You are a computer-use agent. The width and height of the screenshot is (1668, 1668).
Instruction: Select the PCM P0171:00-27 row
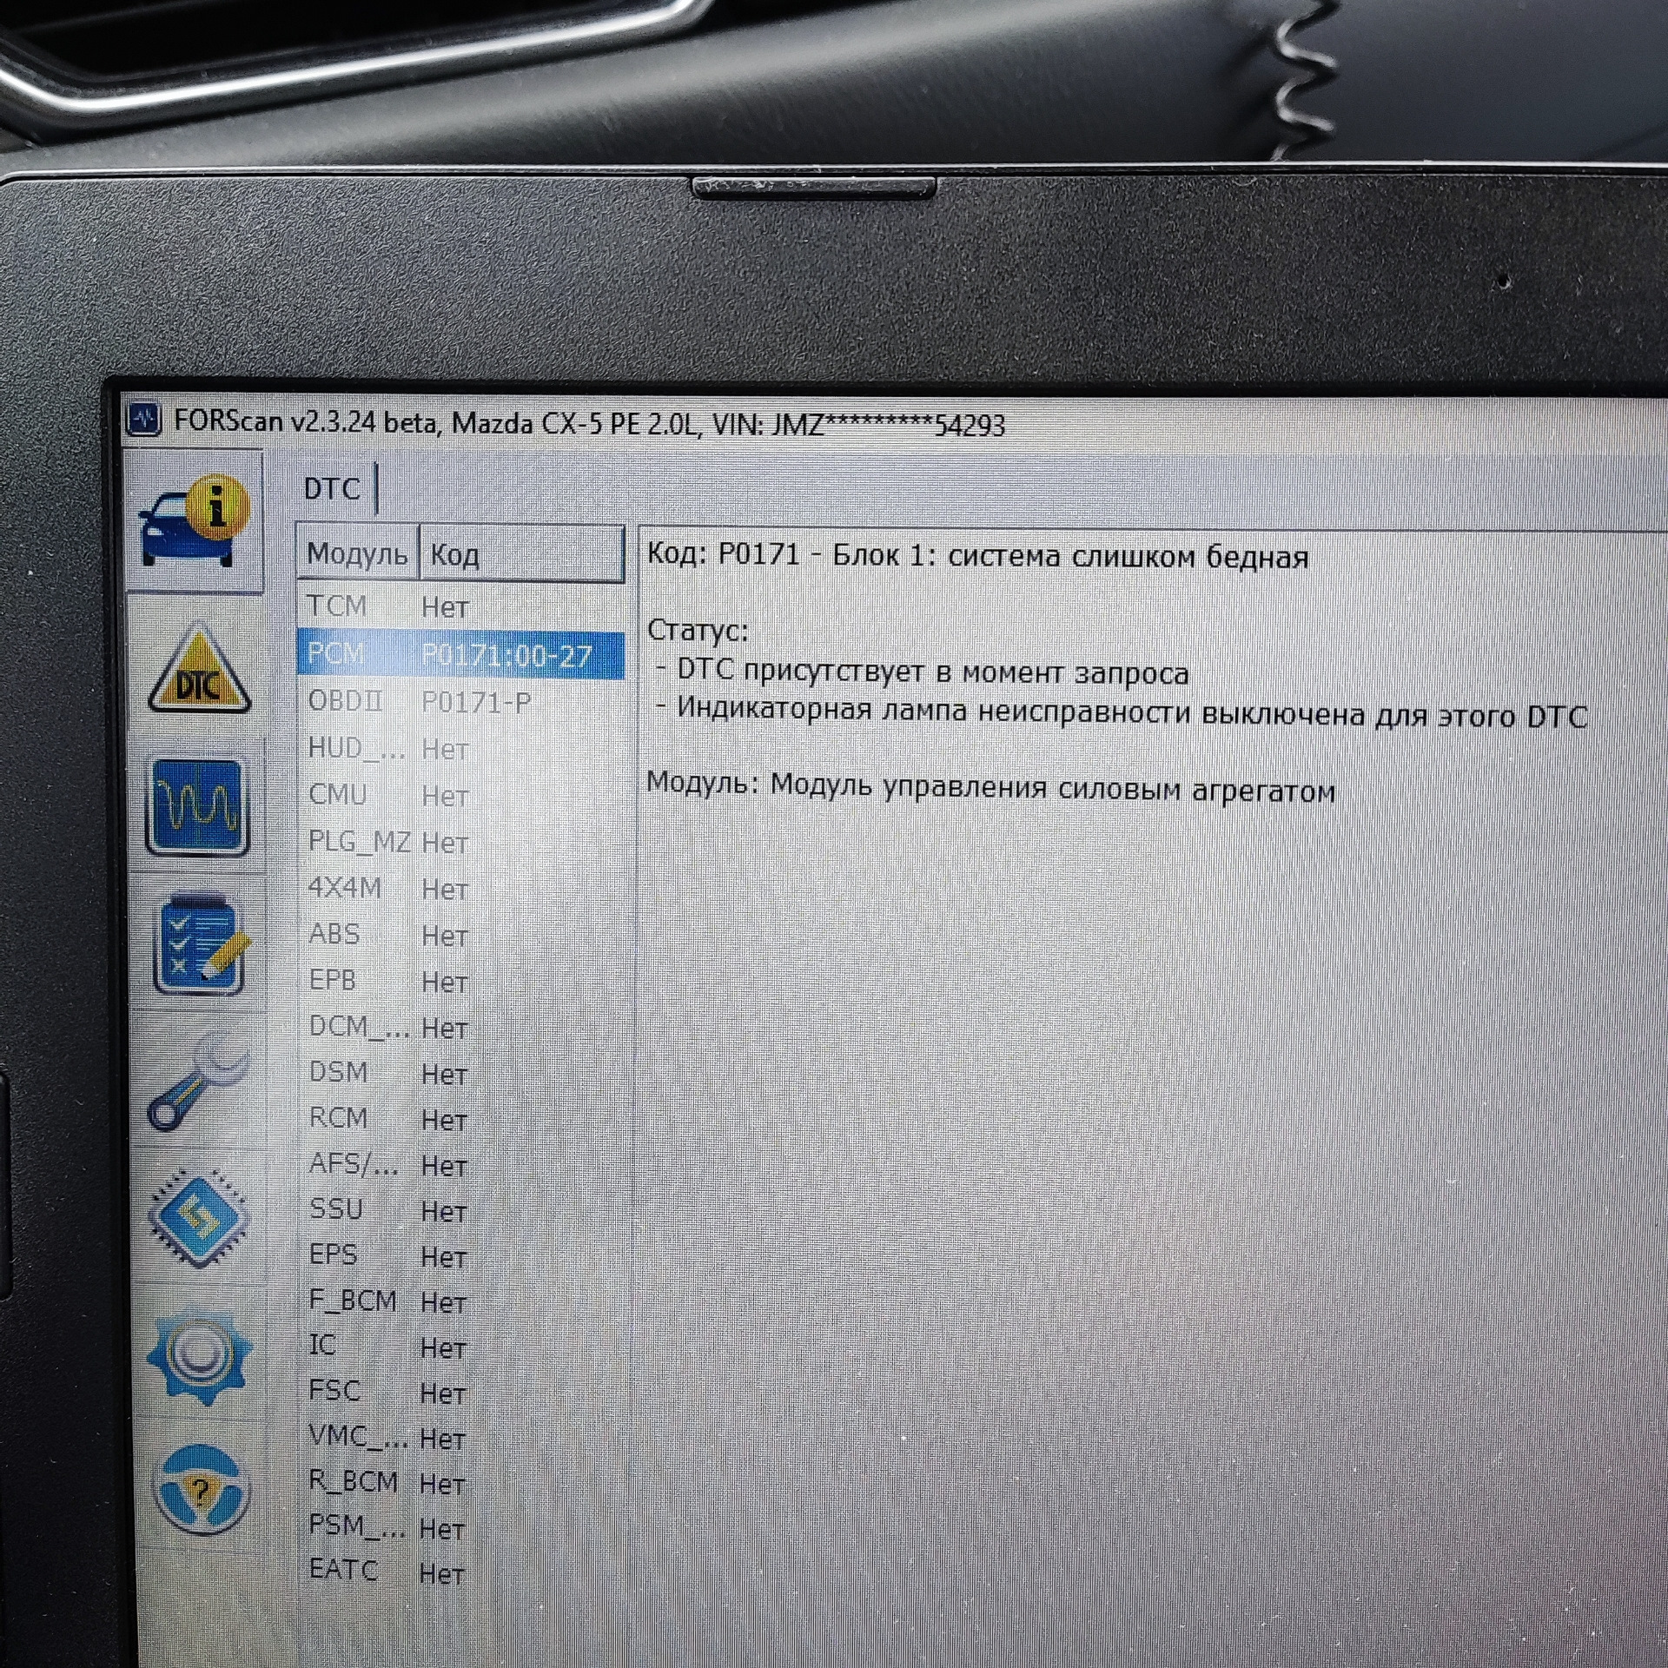(x=460, y=654)
